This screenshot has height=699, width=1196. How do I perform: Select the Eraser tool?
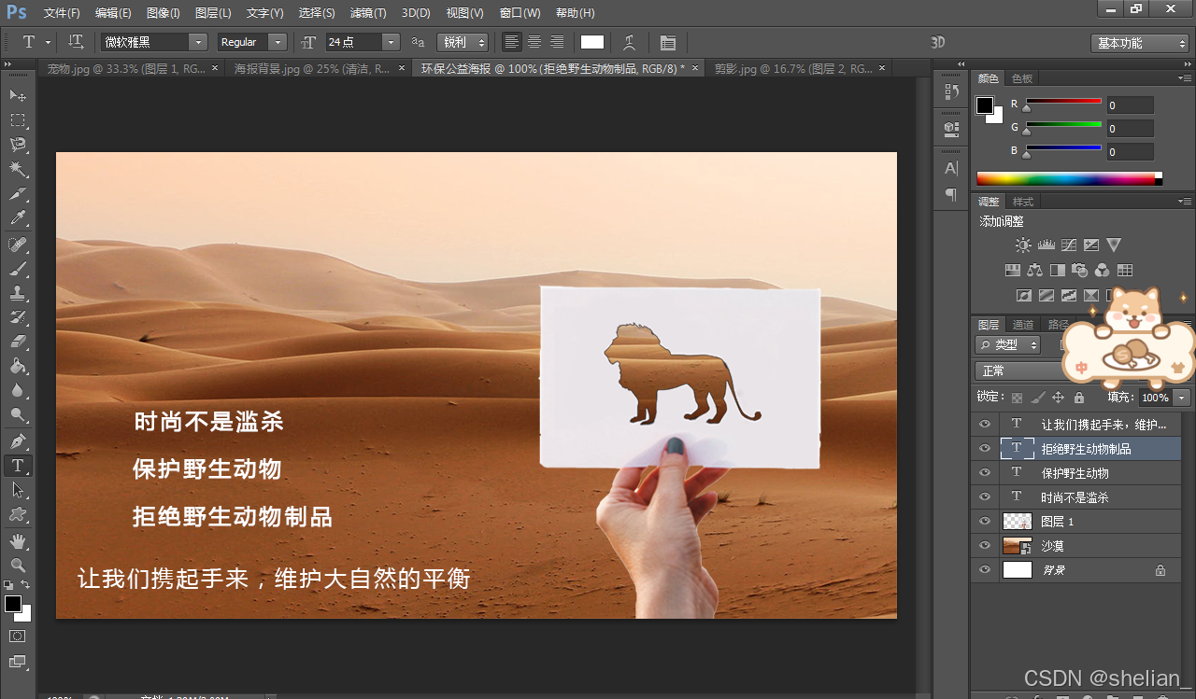click(x=18, y=342)
